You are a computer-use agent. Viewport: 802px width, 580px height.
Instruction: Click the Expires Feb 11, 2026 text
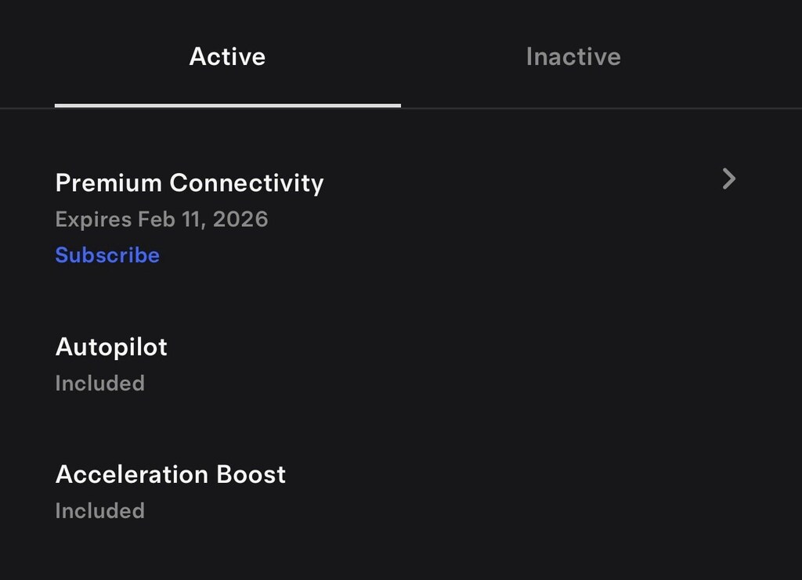161,219
